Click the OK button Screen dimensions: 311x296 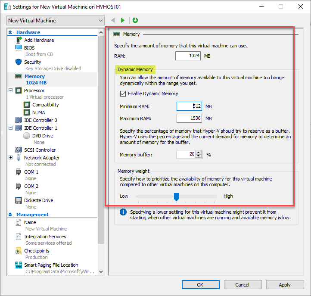(x=201, y=285)
